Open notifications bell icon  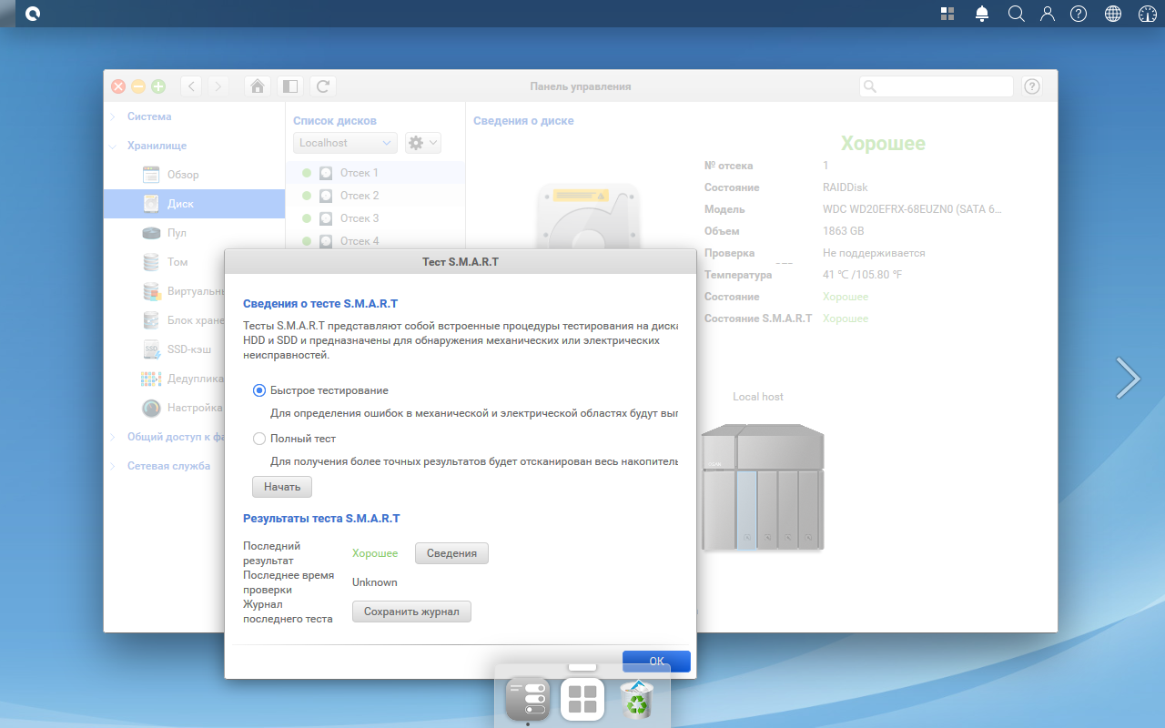tap(982, 14)
